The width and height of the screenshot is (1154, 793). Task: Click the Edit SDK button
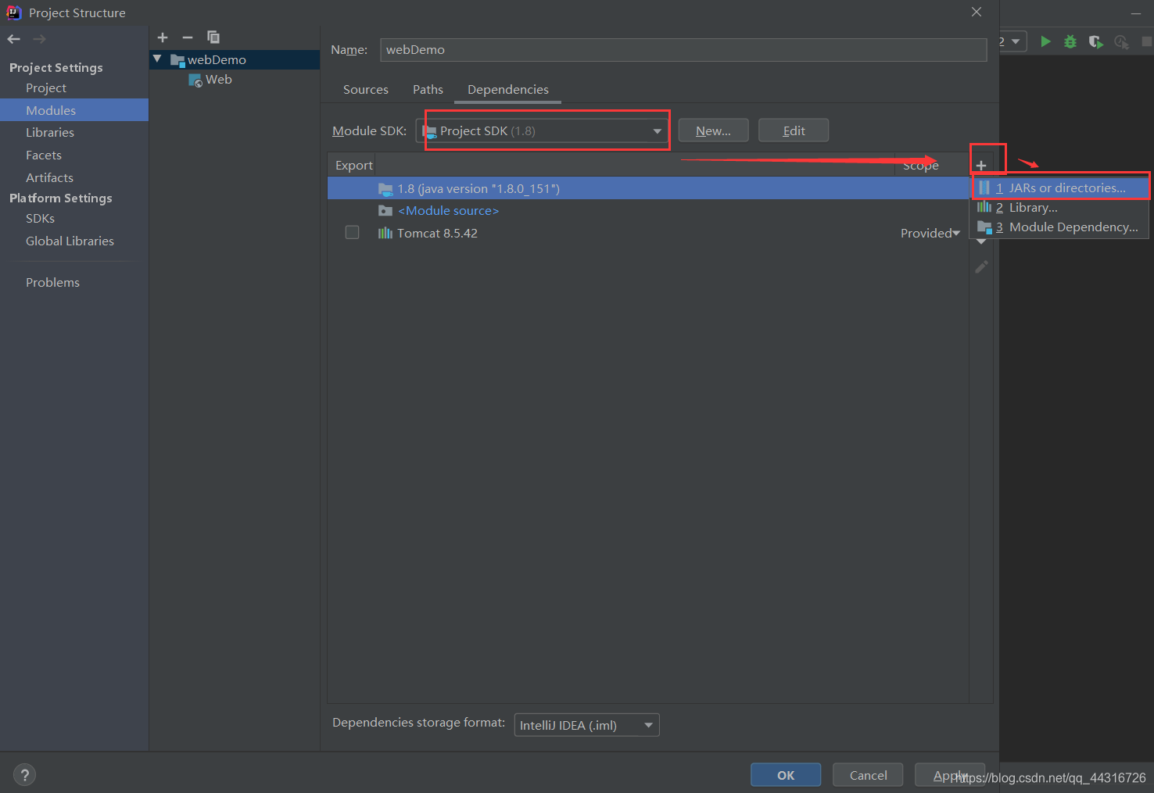(794, 130)
